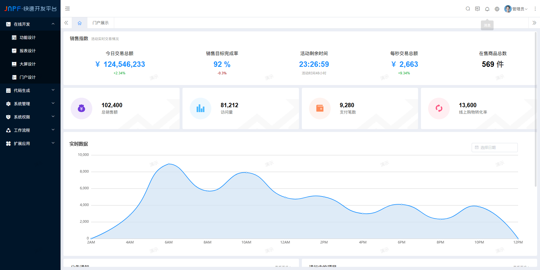The width and height of the screenshot is (540, 270).
Task: Click the 选择日期 date picker field
Action: click(x=494, y=148)
